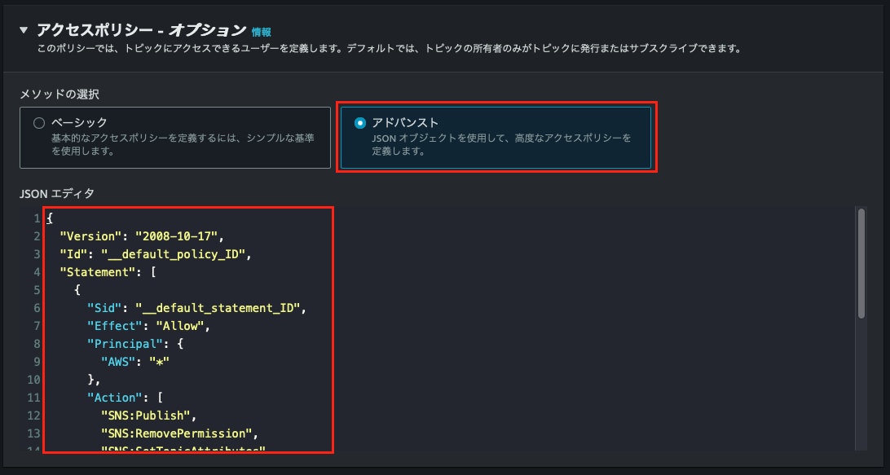This screenshot has width=890, height=475.
Task: Collapse the アクセスポリシー section triangle
Action: point(24,30)
